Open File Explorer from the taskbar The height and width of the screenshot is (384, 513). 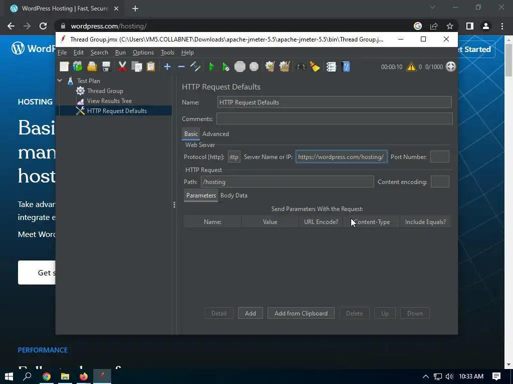point(65,376)
